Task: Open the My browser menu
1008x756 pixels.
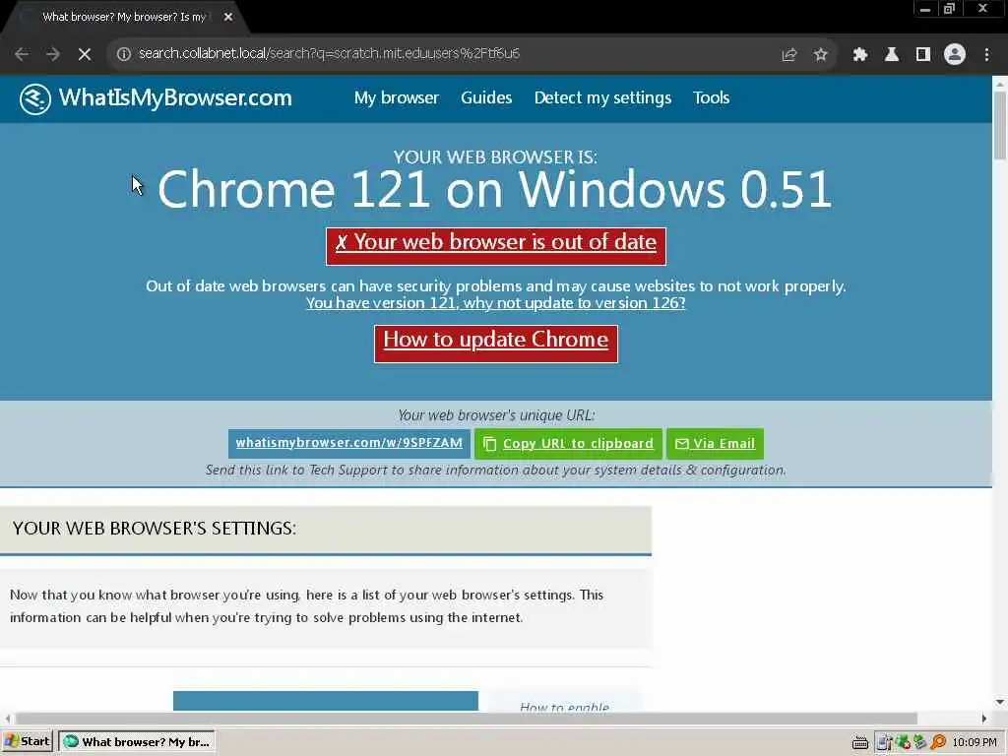Action: [396, 97]
